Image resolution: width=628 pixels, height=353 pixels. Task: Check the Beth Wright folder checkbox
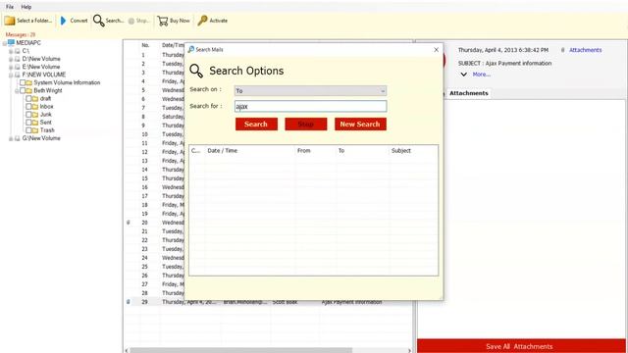(x=23, y=91)
